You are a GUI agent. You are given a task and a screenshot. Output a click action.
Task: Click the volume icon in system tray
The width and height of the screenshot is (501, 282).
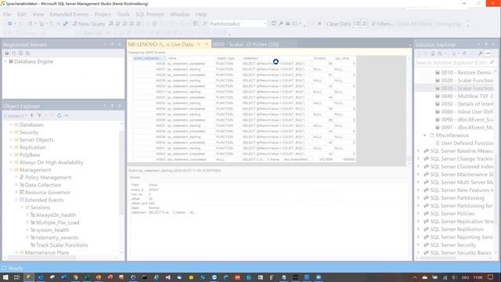click(454, 277)
